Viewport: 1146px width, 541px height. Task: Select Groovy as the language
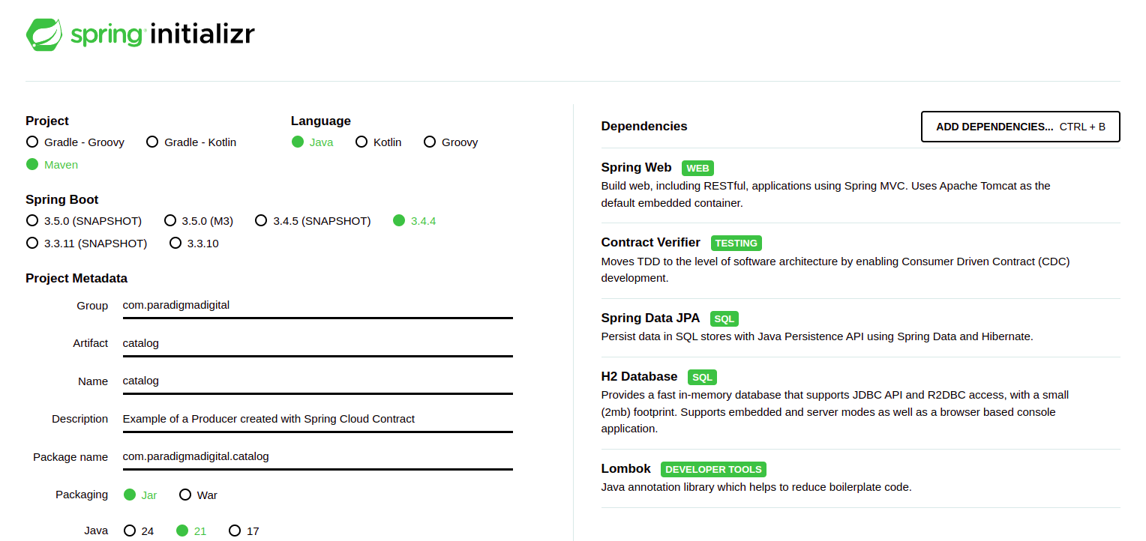[x=429, y=142]
